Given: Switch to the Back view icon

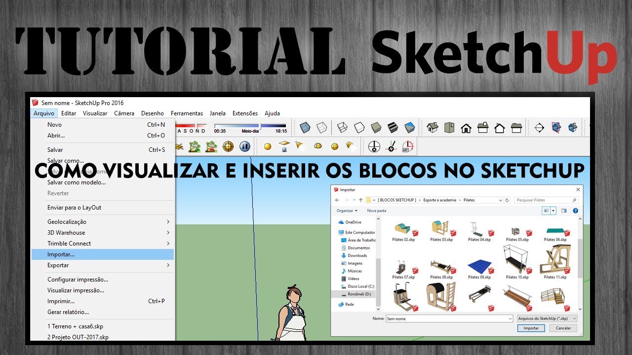Looking at the screenshot, I should tap(500, 128).
